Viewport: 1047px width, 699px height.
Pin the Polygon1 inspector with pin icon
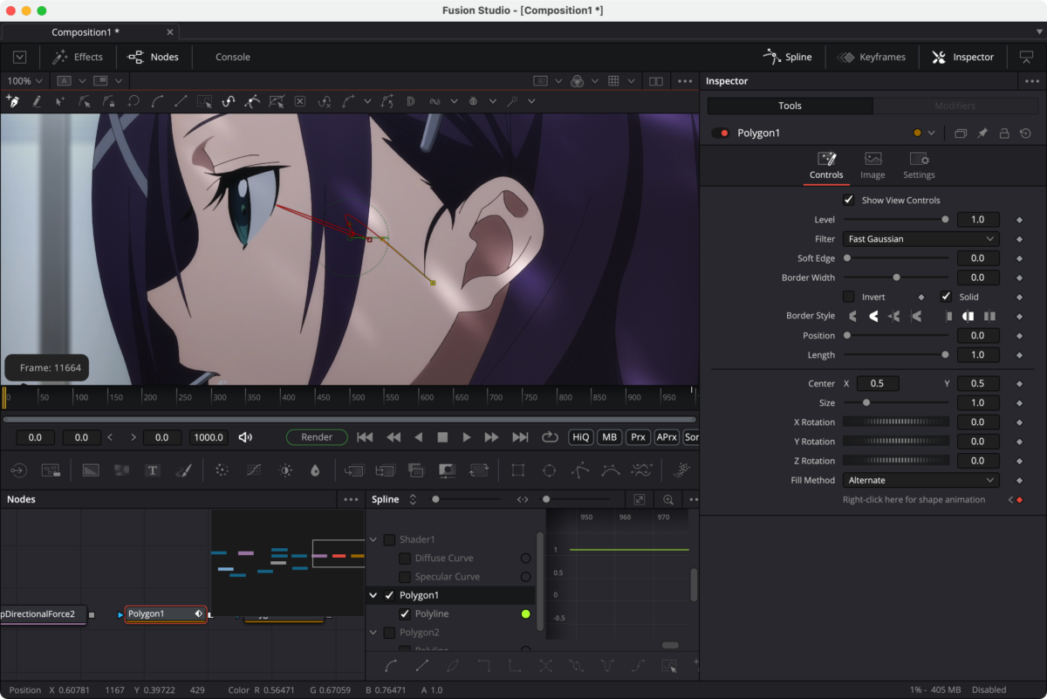coord(982,134)
